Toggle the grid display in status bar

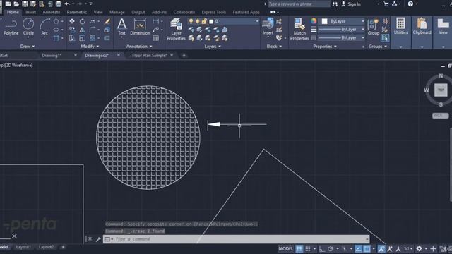(x=299, y=249)
